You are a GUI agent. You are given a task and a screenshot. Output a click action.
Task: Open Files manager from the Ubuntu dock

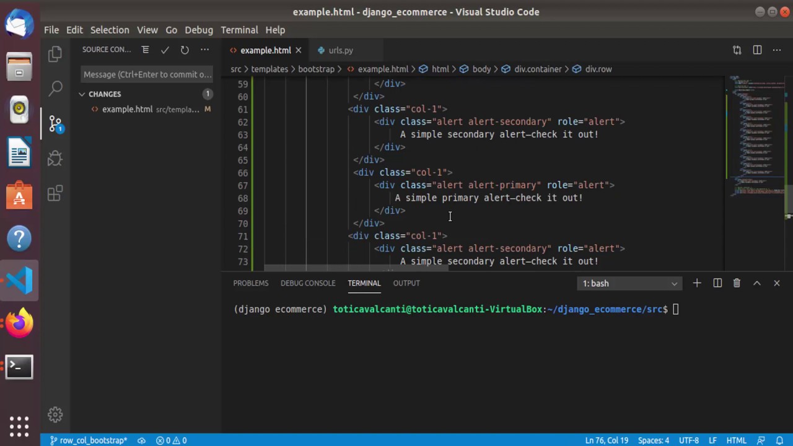point(19,66)
